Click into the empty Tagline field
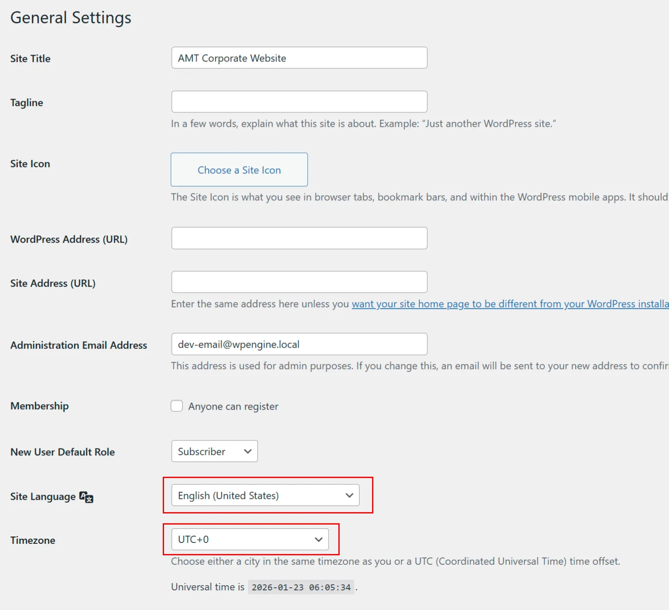Viewport: 669px width, 610px height. (x=299, y=102)
